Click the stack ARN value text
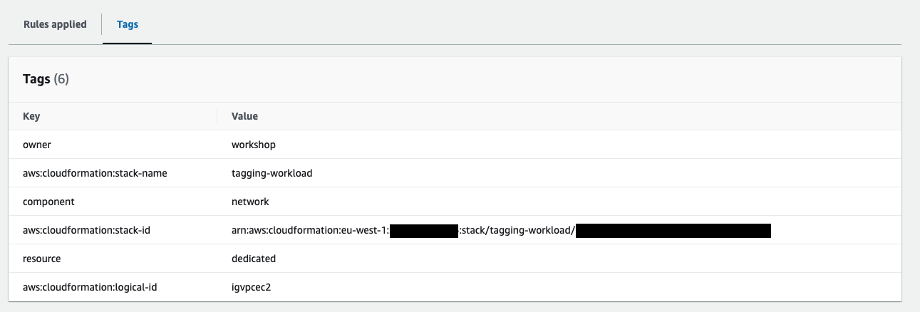920x312 pixels. point(502,230)
